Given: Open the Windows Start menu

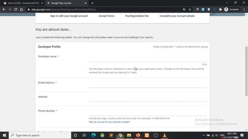Looking at the screenshot, I should pos(4,135).
